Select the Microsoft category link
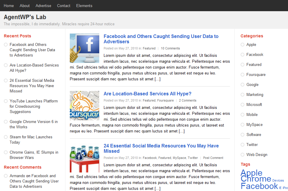The width and height of the screenshot is (288, 191). (x=254, y=105)
